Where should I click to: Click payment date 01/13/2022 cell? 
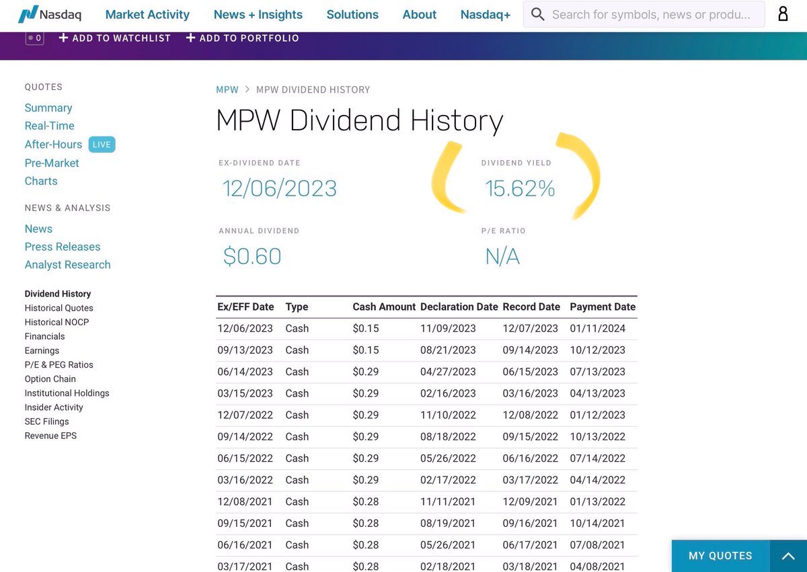(598, 501)
